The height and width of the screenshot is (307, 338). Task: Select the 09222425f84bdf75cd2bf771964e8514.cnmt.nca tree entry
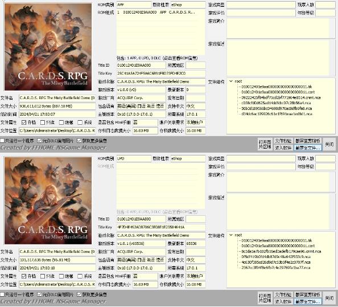point(281,97)
